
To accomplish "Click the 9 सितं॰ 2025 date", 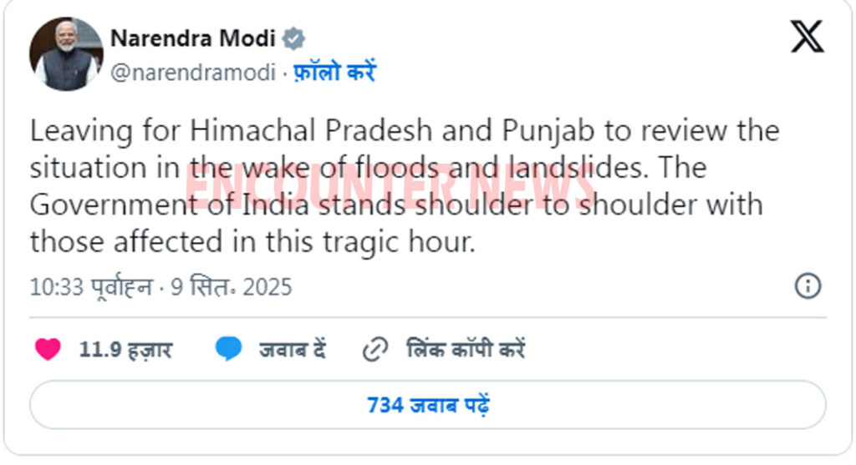I will point(232,287).
